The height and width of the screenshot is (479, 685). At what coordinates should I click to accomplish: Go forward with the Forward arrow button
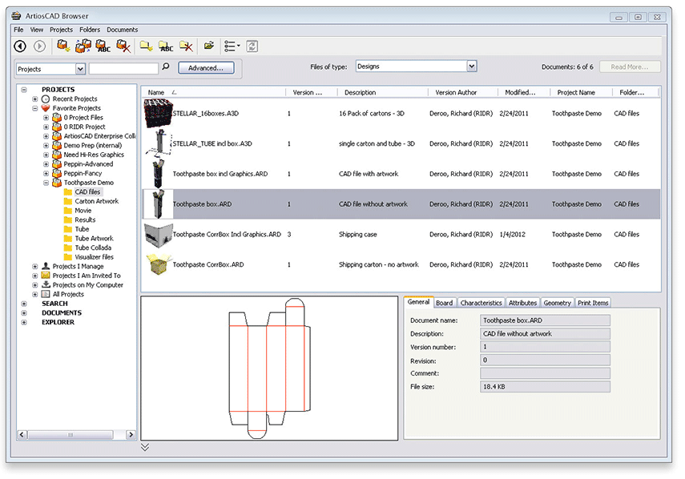[x=40, y=46]
